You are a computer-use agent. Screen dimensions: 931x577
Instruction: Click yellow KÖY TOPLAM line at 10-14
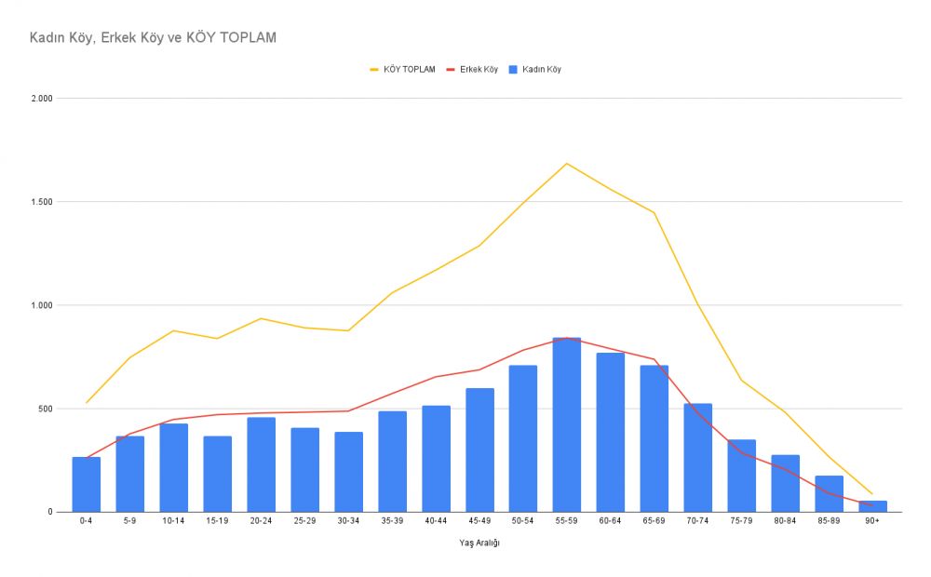click(173, 330)
